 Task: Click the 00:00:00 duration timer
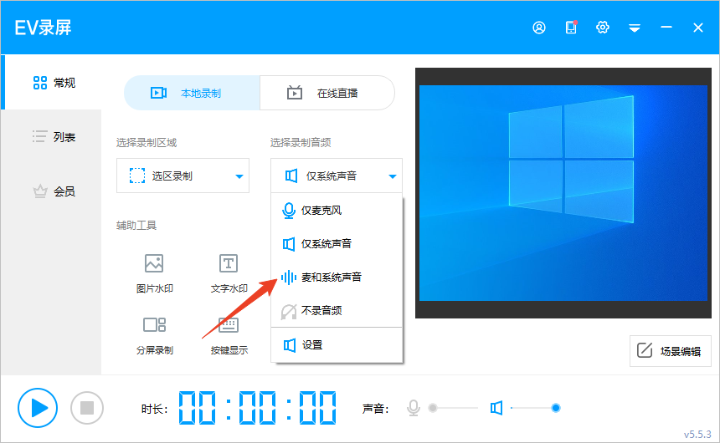257,408
